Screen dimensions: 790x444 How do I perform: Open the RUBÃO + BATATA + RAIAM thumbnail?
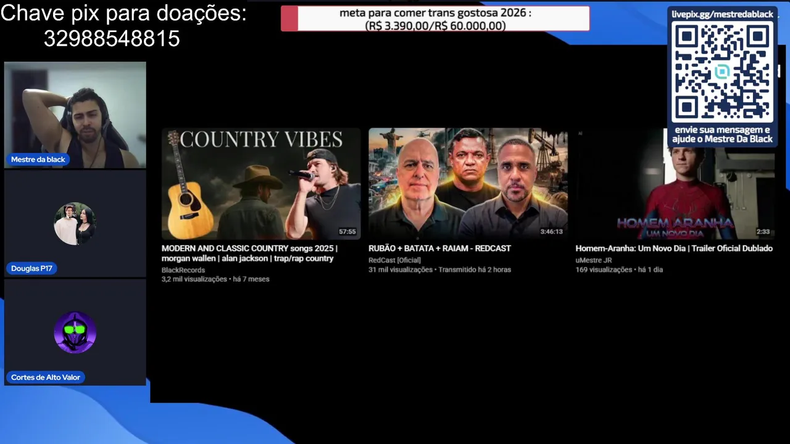[468, 184]
